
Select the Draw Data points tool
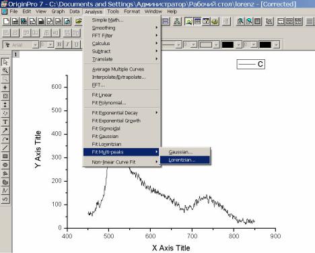[5, 113]
